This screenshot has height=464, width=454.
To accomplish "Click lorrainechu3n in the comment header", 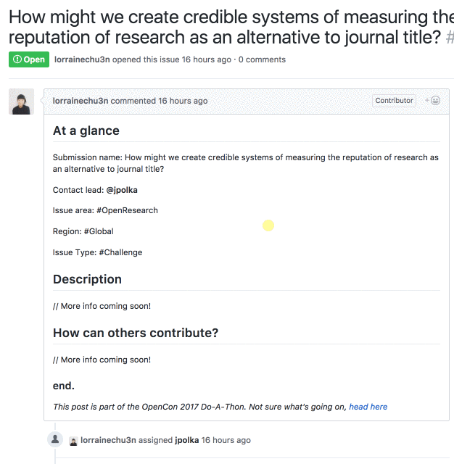I will coord(81,101).
